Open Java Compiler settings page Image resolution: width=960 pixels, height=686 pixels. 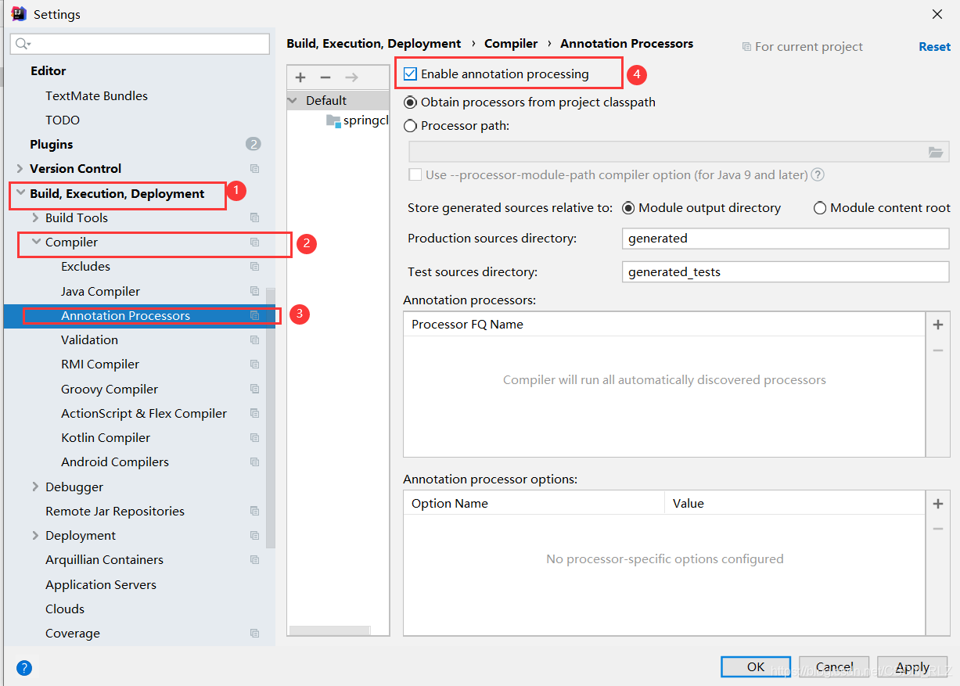coord(100,292)
